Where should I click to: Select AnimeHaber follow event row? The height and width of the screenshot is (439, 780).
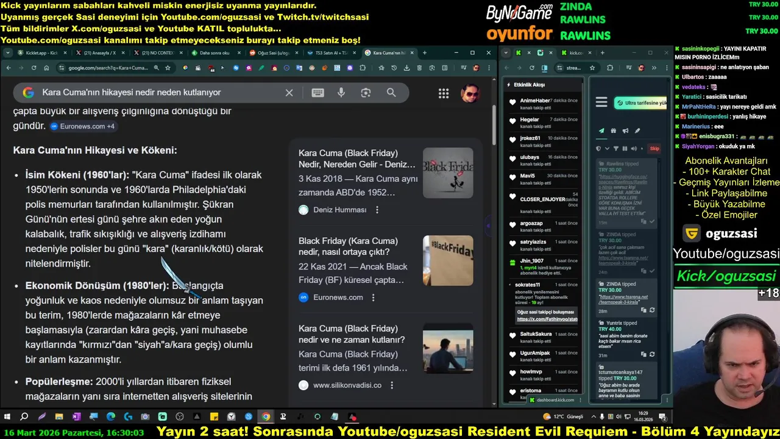click(x=544, y=104)
